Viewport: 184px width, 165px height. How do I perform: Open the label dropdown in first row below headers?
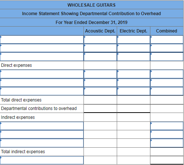pyautogui.click(x=42, y=39)
